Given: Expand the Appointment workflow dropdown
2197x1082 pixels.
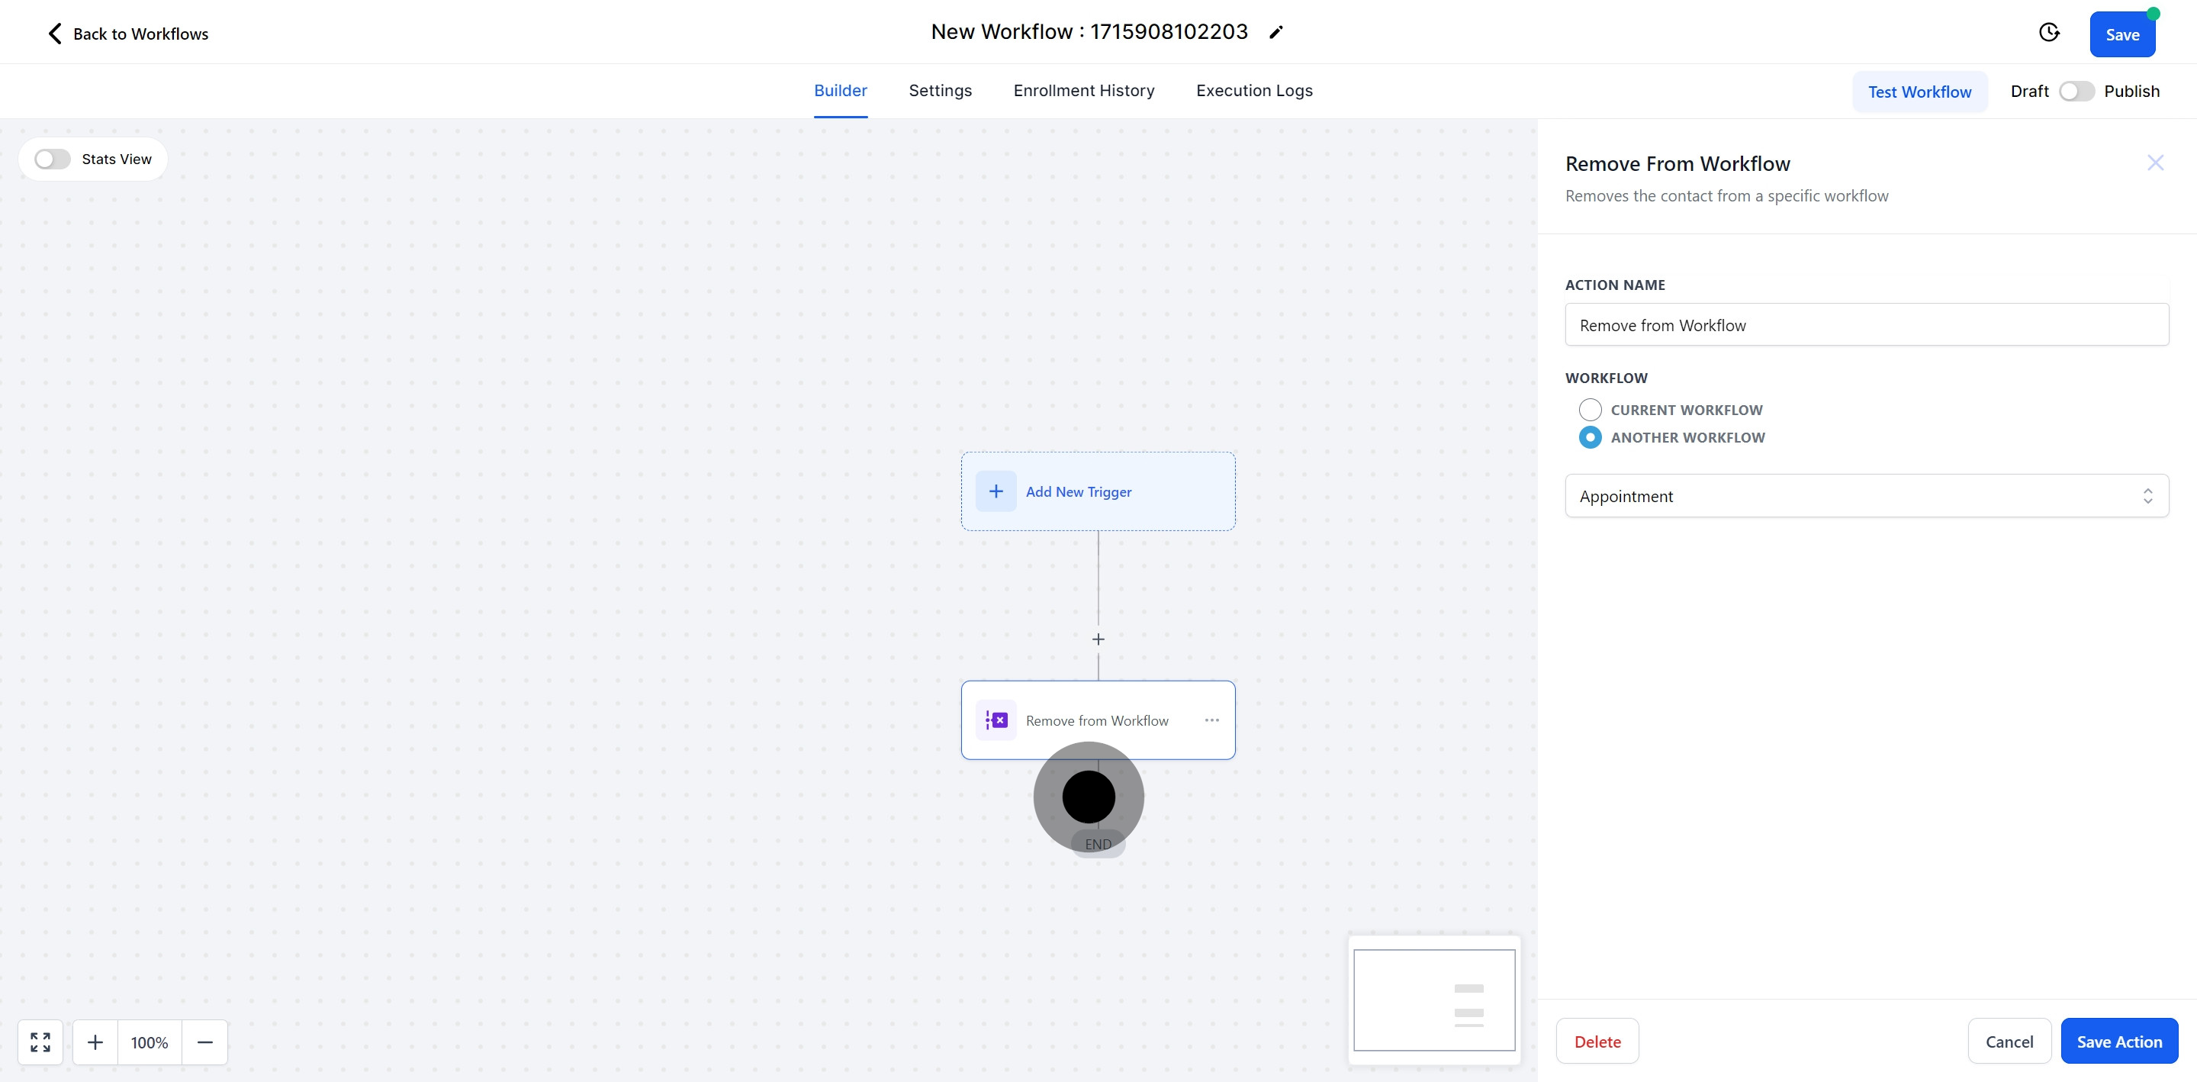Looking at the screenshot, I should pyautogui.click(x=1866, y=496).
